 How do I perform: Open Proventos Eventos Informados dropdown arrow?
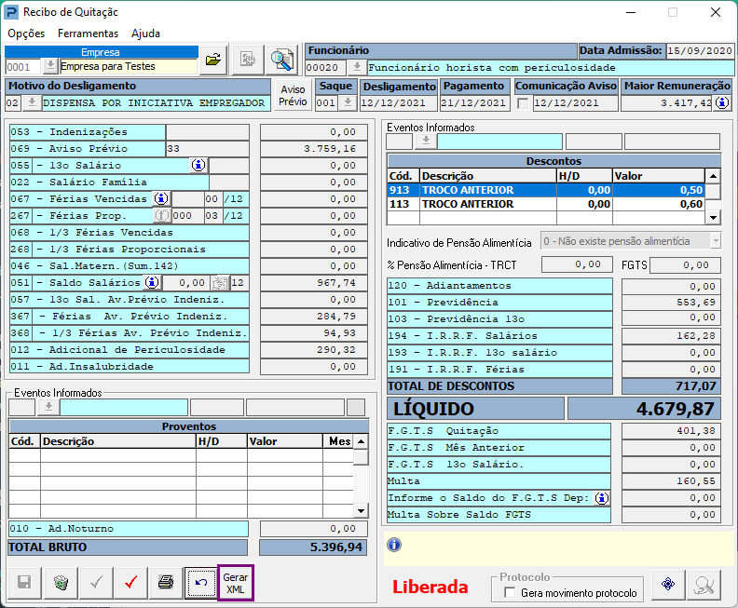click(48, 407)
